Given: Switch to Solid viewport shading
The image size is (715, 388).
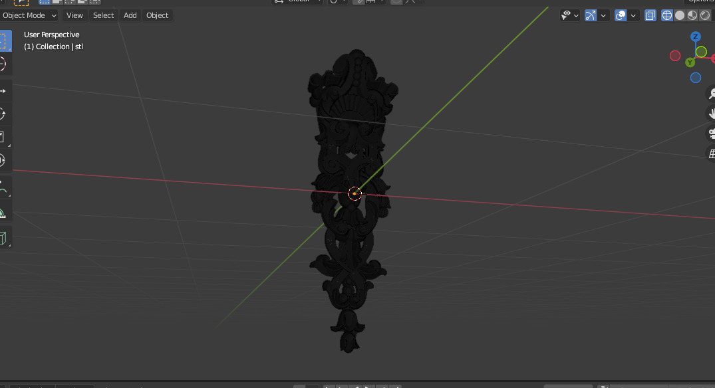Looking at the screenshot, I should pos(680,15).
